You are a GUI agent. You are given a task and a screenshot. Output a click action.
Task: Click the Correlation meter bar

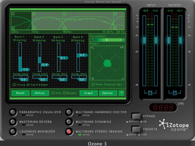click(107, 40)
